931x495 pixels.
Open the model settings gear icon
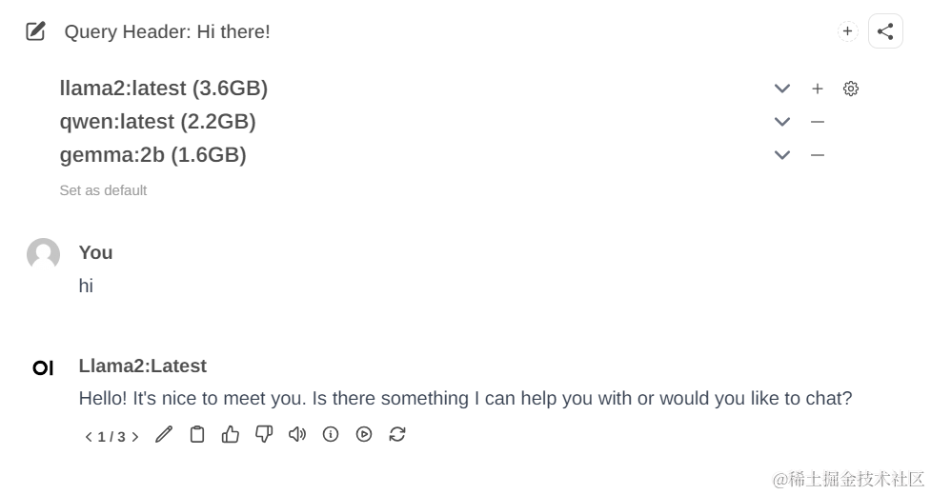tap(851, 89)
